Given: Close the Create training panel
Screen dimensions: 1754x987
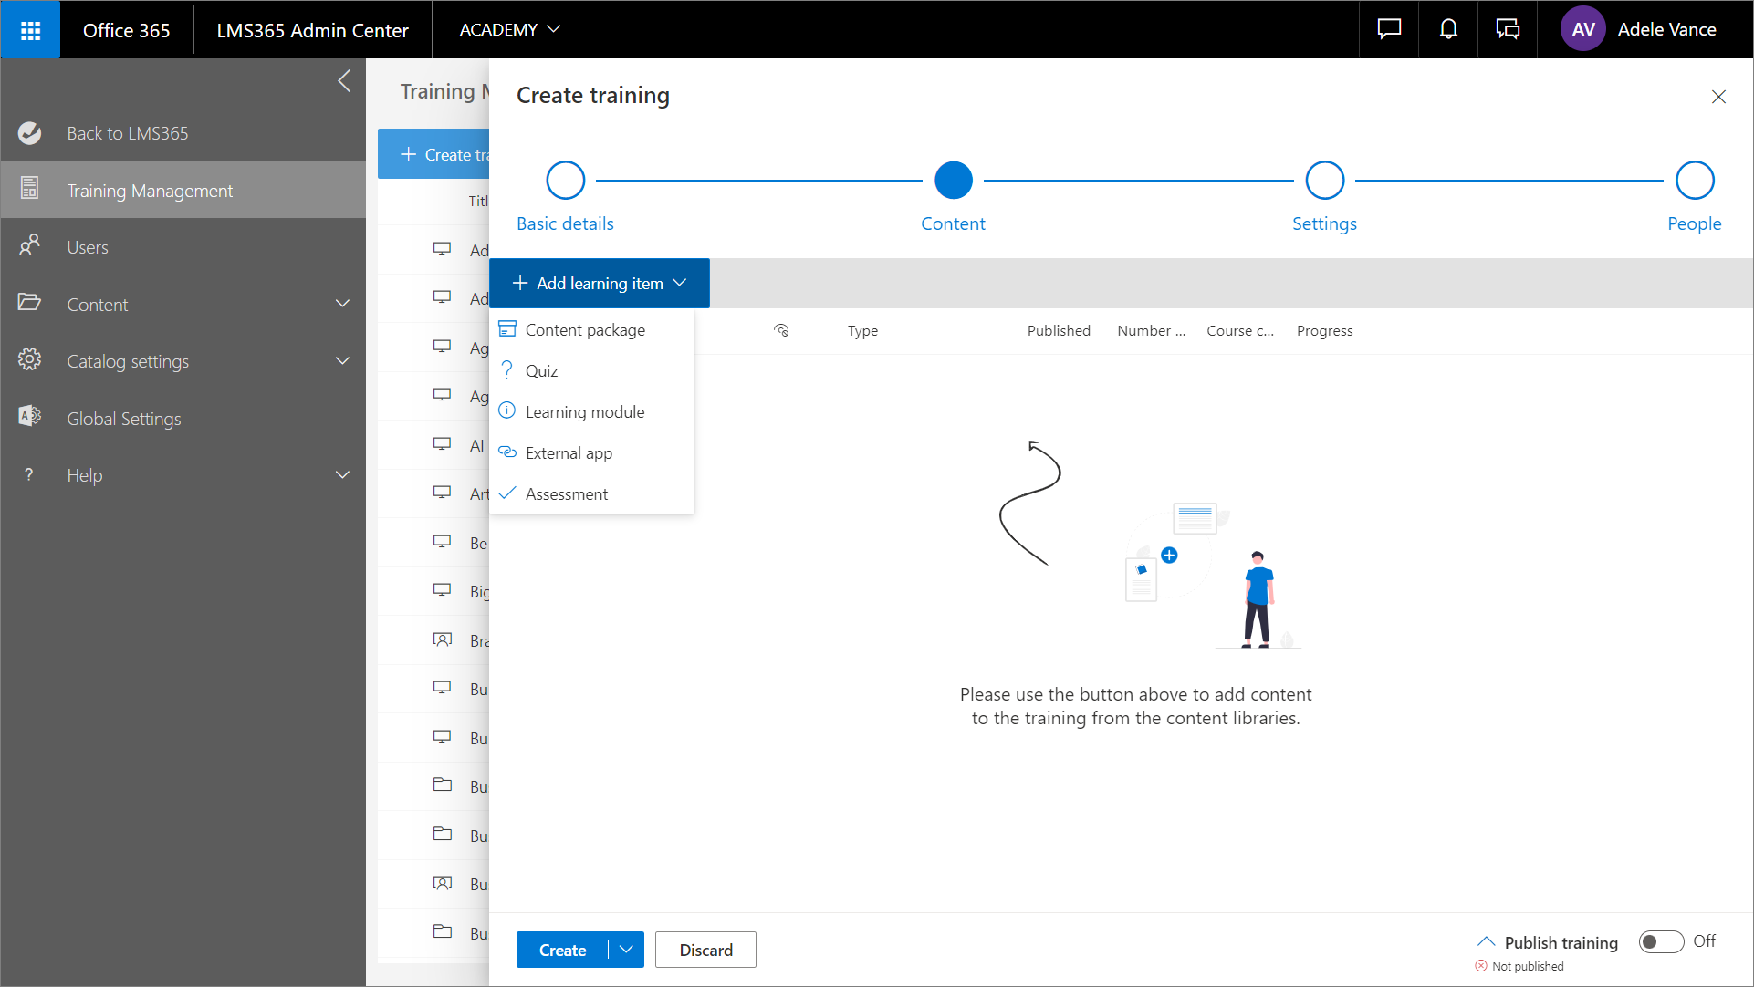Looking at the screenshot, I should click(1718, 97).
